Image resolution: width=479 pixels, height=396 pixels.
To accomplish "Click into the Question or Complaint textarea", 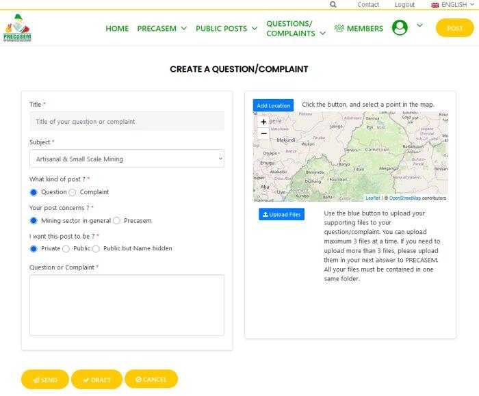I will (127, 305).
